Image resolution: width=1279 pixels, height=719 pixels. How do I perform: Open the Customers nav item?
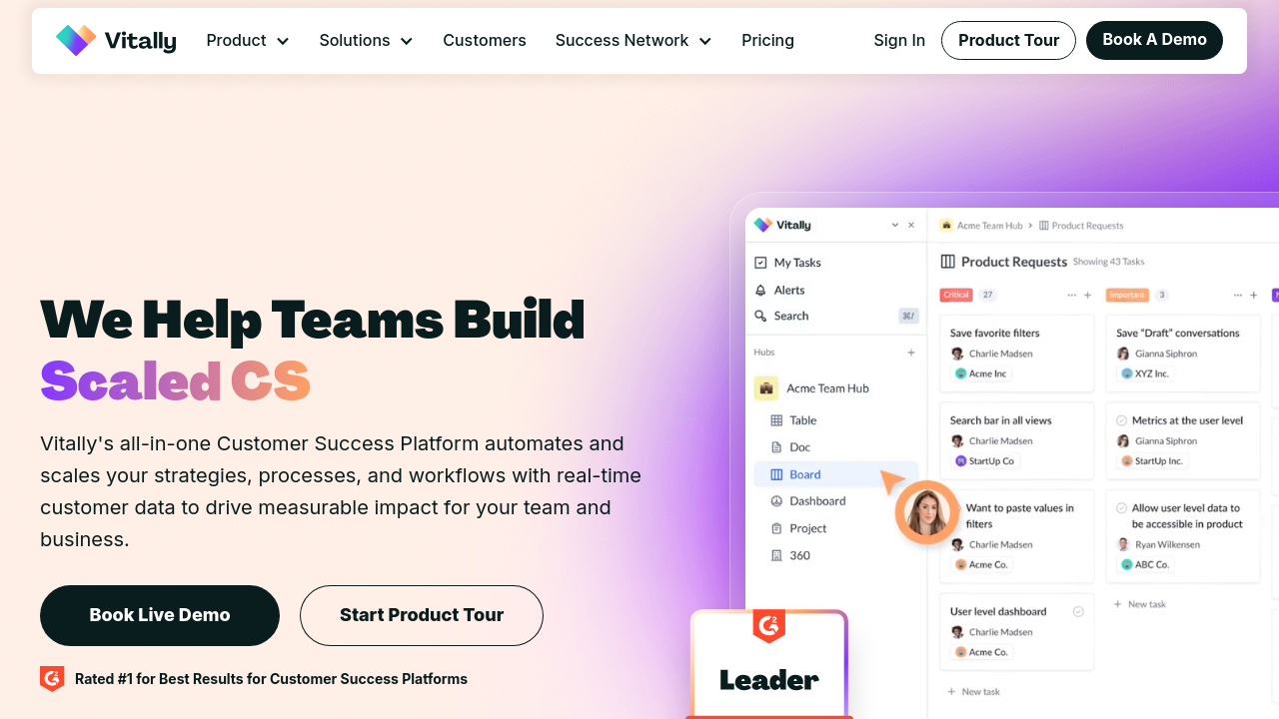click(x=485, y=41)
